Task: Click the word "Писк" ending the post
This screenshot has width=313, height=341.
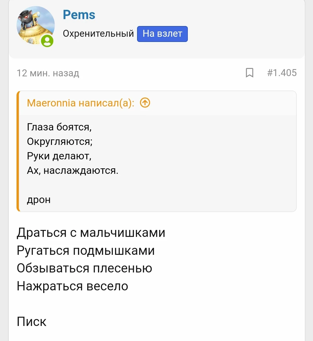Action: point(32,322)
